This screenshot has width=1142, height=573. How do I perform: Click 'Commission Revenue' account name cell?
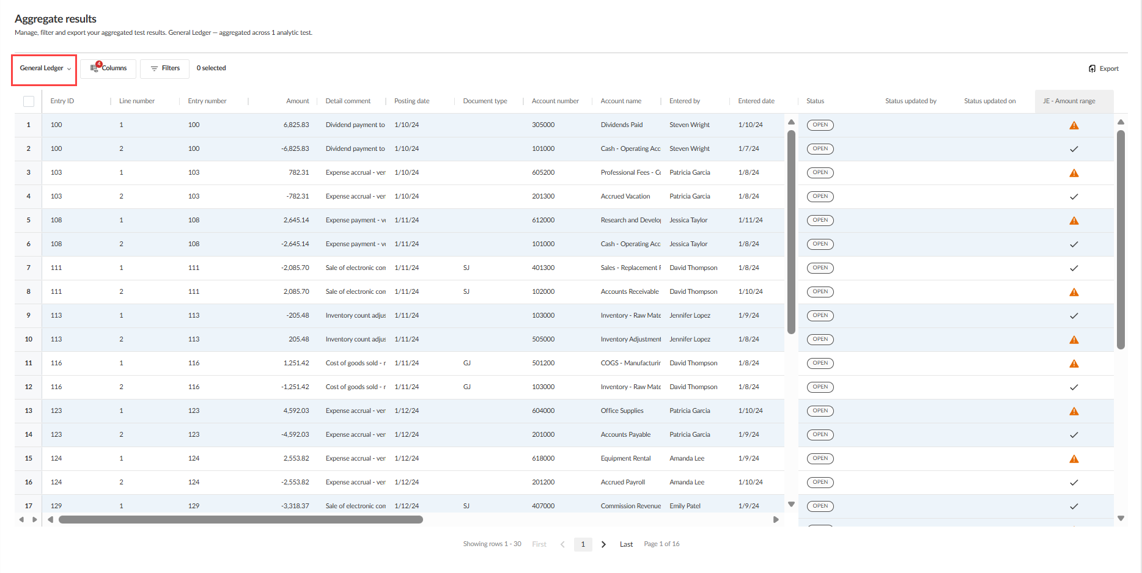(x=630, y=506)
